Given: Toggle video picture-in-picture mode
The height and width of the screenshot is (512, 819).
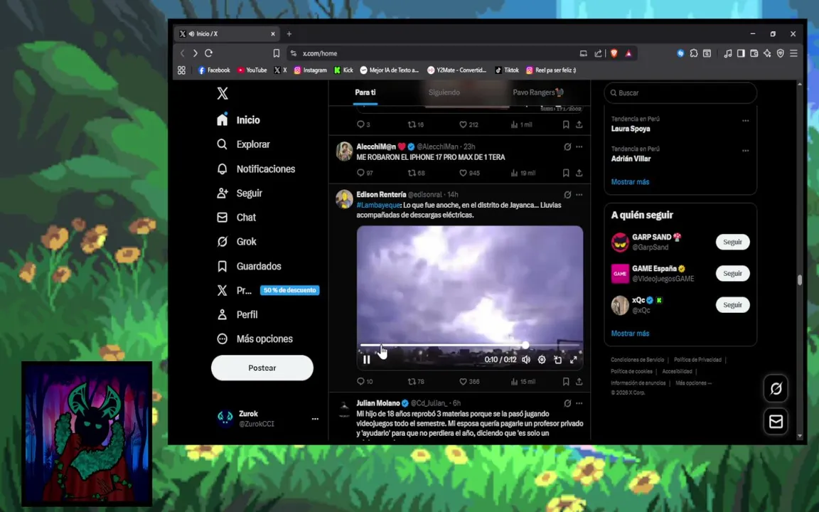Looking at the screenshot, I should (x=558, y=360).
